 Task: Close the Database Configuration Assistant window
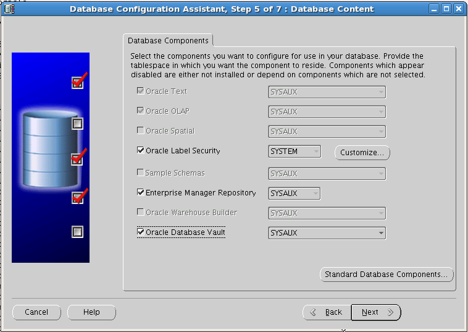(459, 9)
